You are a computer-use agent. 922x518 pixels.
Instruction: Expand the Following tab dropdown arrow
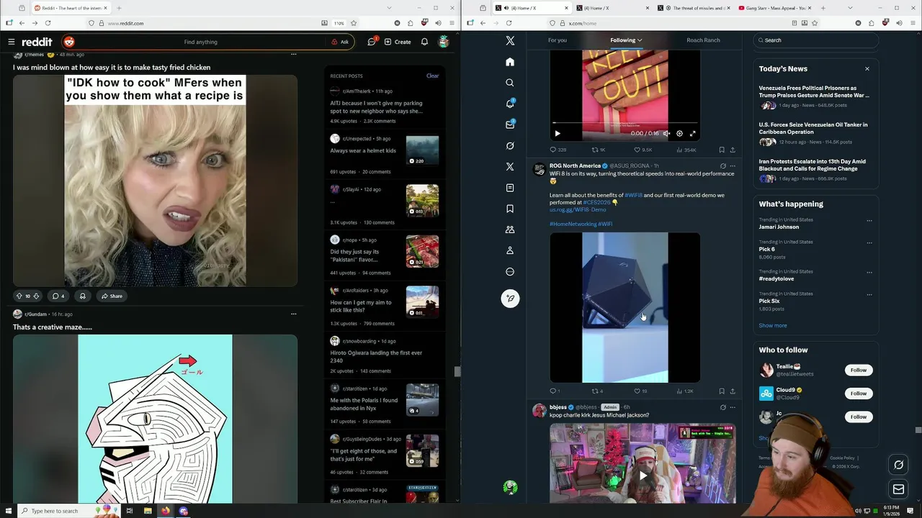click(640, 40)
